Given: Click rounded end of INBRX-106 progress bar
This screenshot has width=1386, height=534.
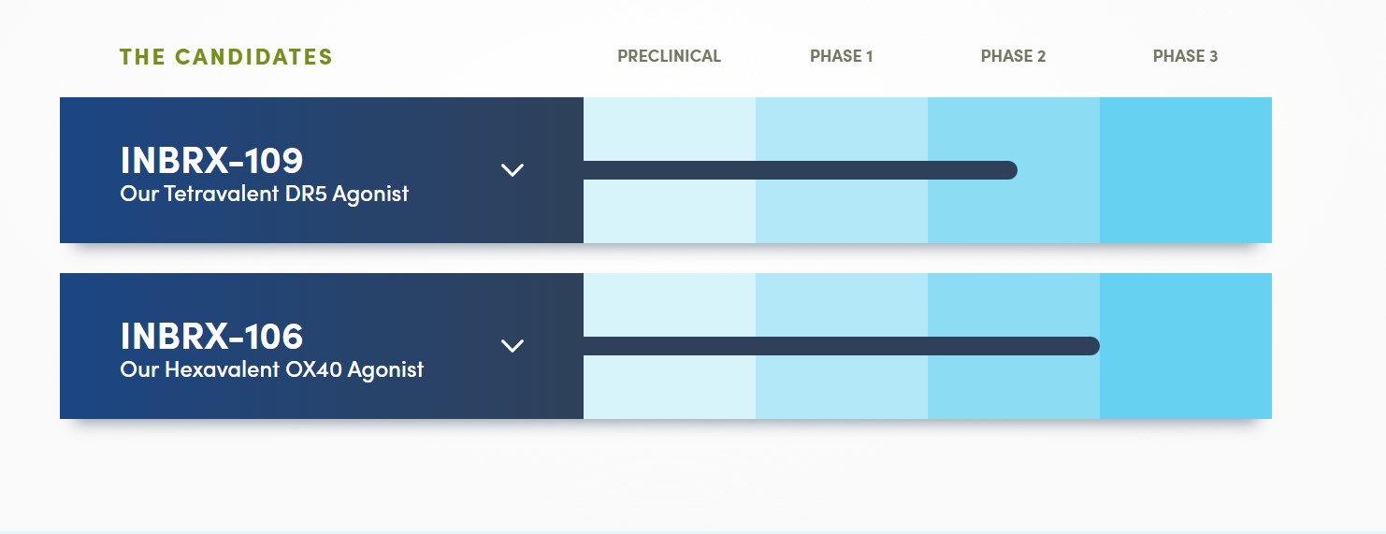Looking at the screenshot, I should [x=1090, y=346].
